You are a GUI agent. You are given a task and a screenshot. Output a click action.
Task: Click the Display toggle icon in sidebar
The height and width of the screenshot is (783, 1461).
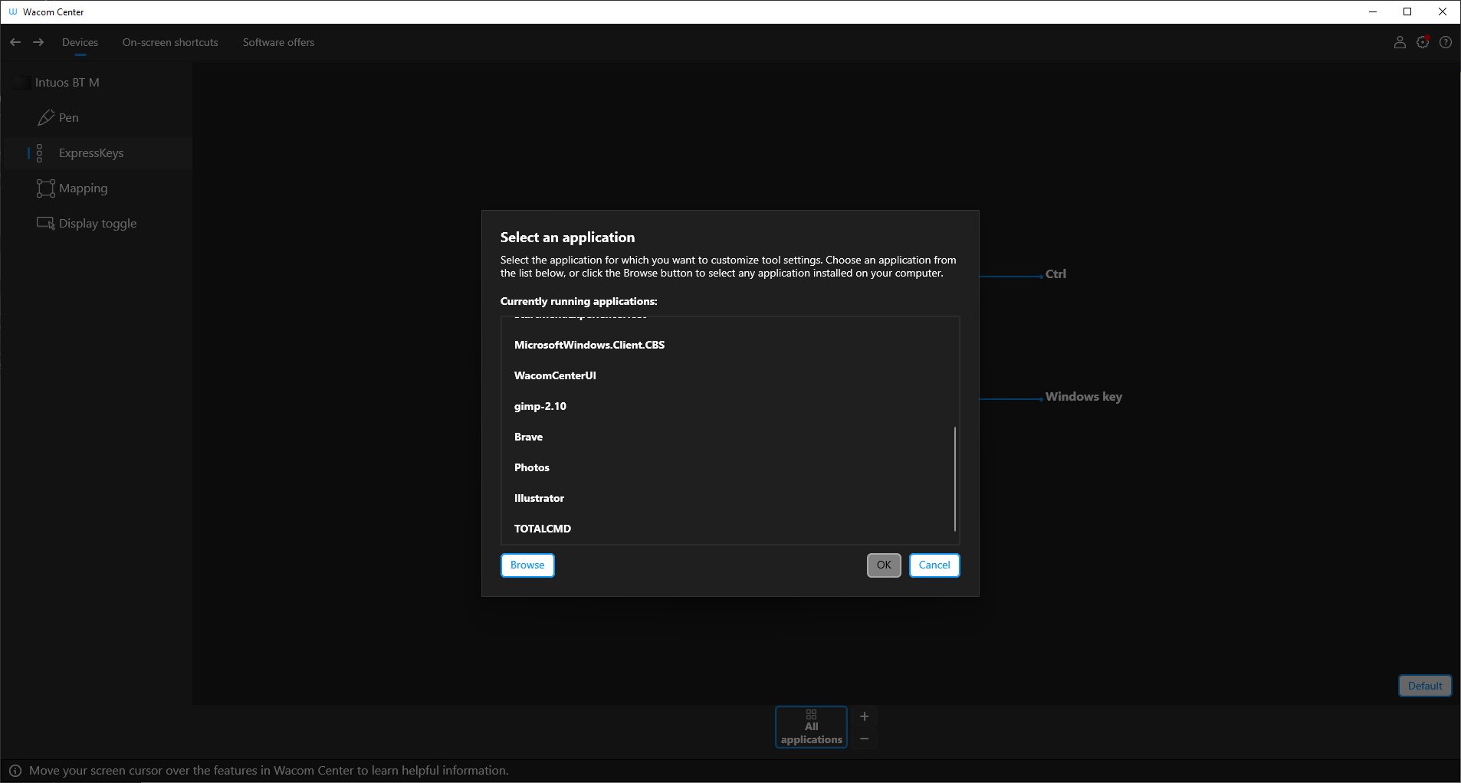(45, 224)
